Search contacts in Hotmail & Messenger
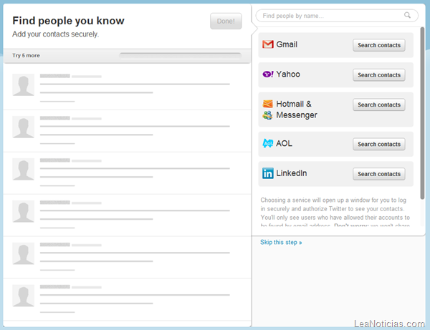 (378, 105)
